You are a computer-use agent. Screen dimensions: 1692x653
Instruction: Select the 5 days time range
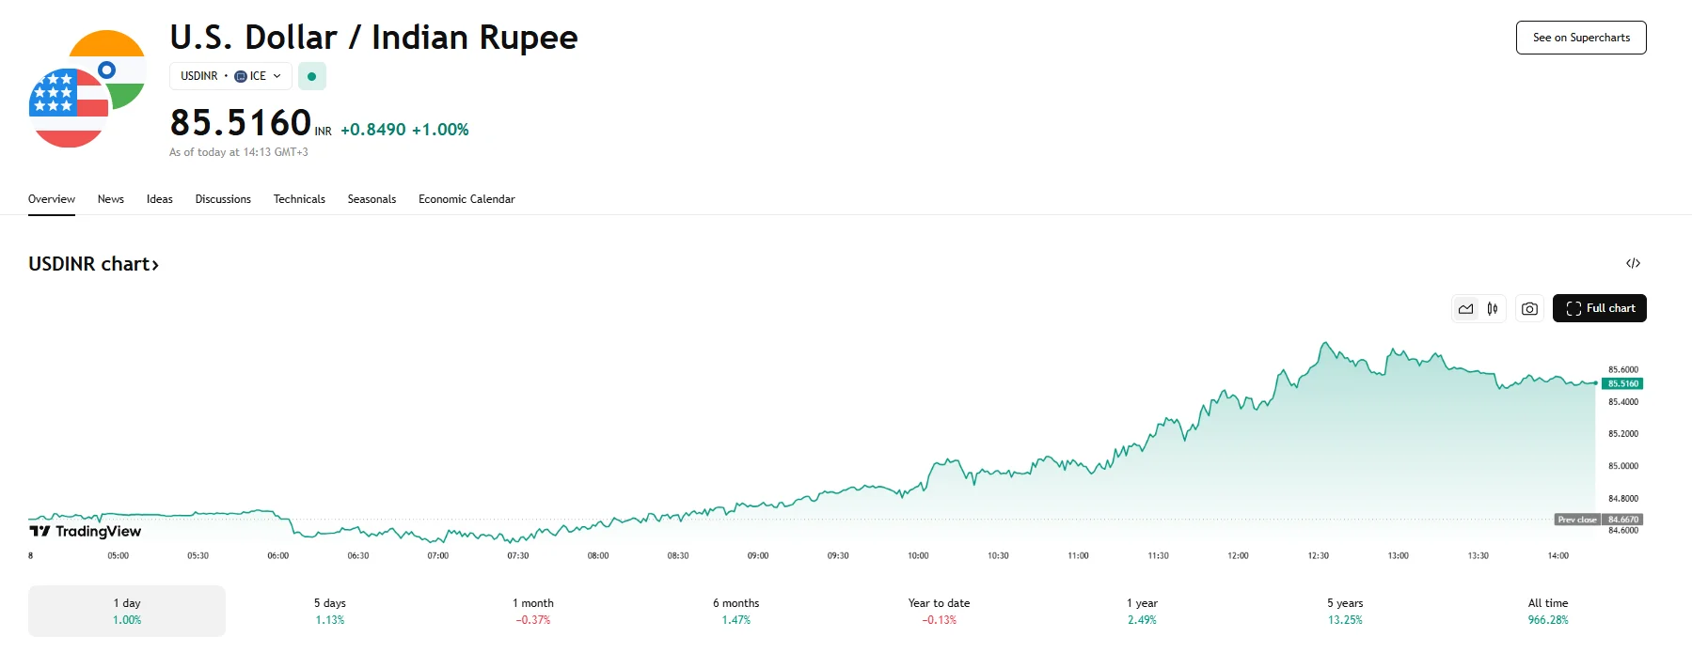pyautogui.click(x=330, y=611)
